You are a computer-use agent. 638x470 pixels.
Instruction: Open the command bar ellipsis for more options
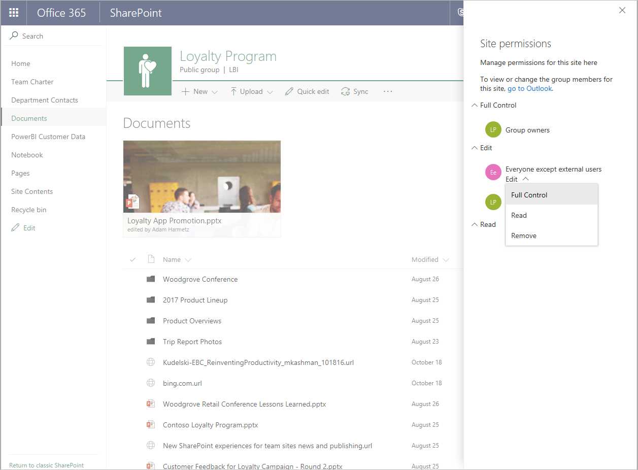point(388,91)
